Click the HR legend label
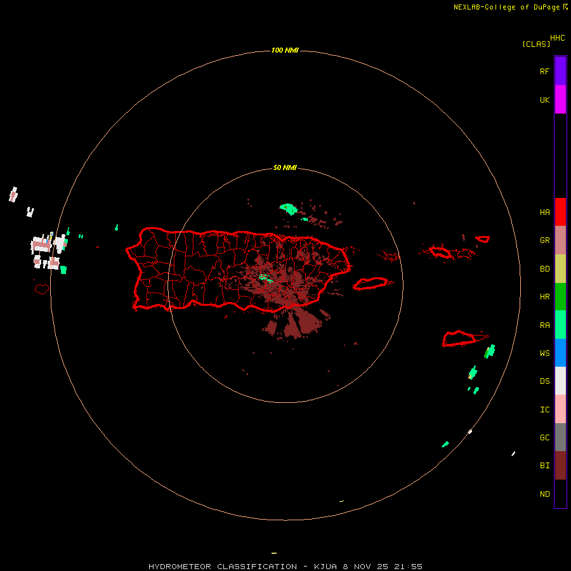Screen dimensions: 571x571 coord(544,297)
